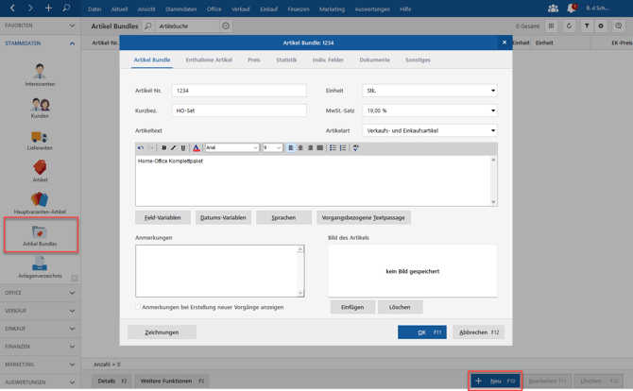Image resolution: width=633 pixels, height=391 pixels.
Task: Click the refresh icon in top toolbar
Action: [569, 25]
